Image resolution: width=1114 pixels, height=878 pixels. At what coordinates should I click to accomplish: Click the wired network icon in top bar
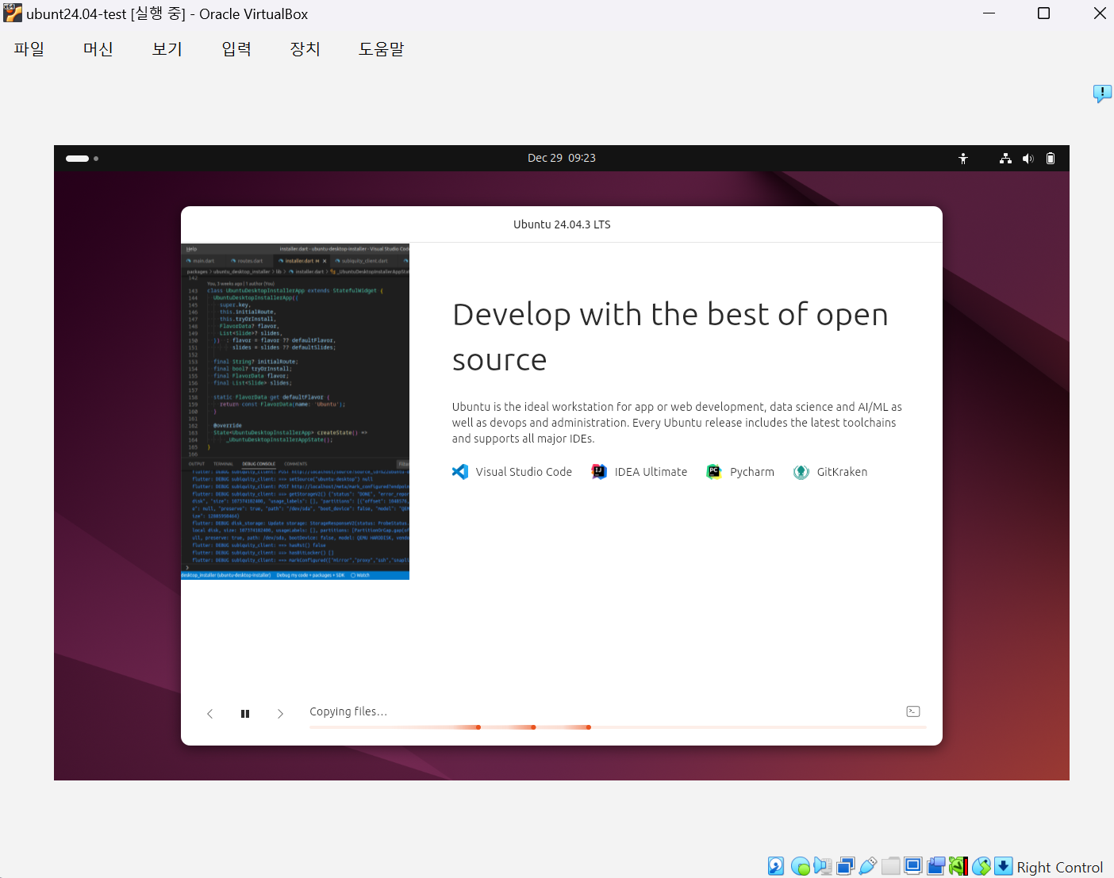[1005, 159]
